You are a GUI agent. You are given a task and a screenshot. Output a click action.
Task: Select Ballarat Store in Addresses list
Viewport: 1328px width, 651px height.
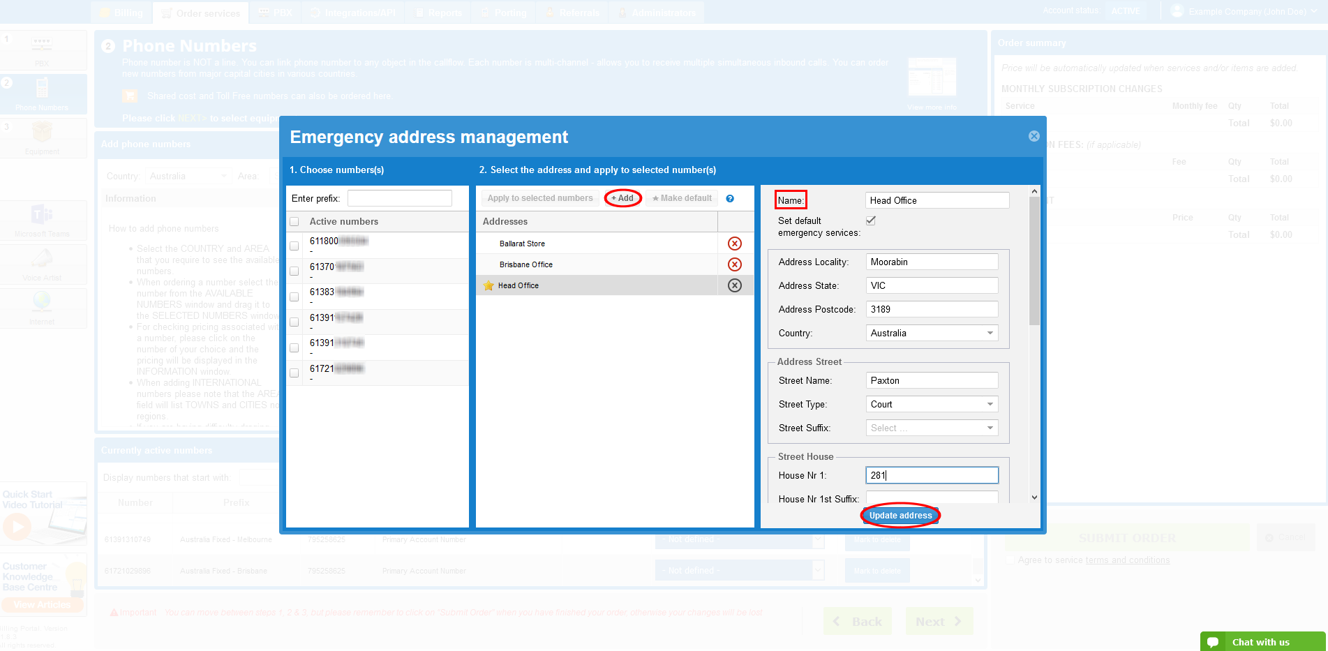click(522, 244)
